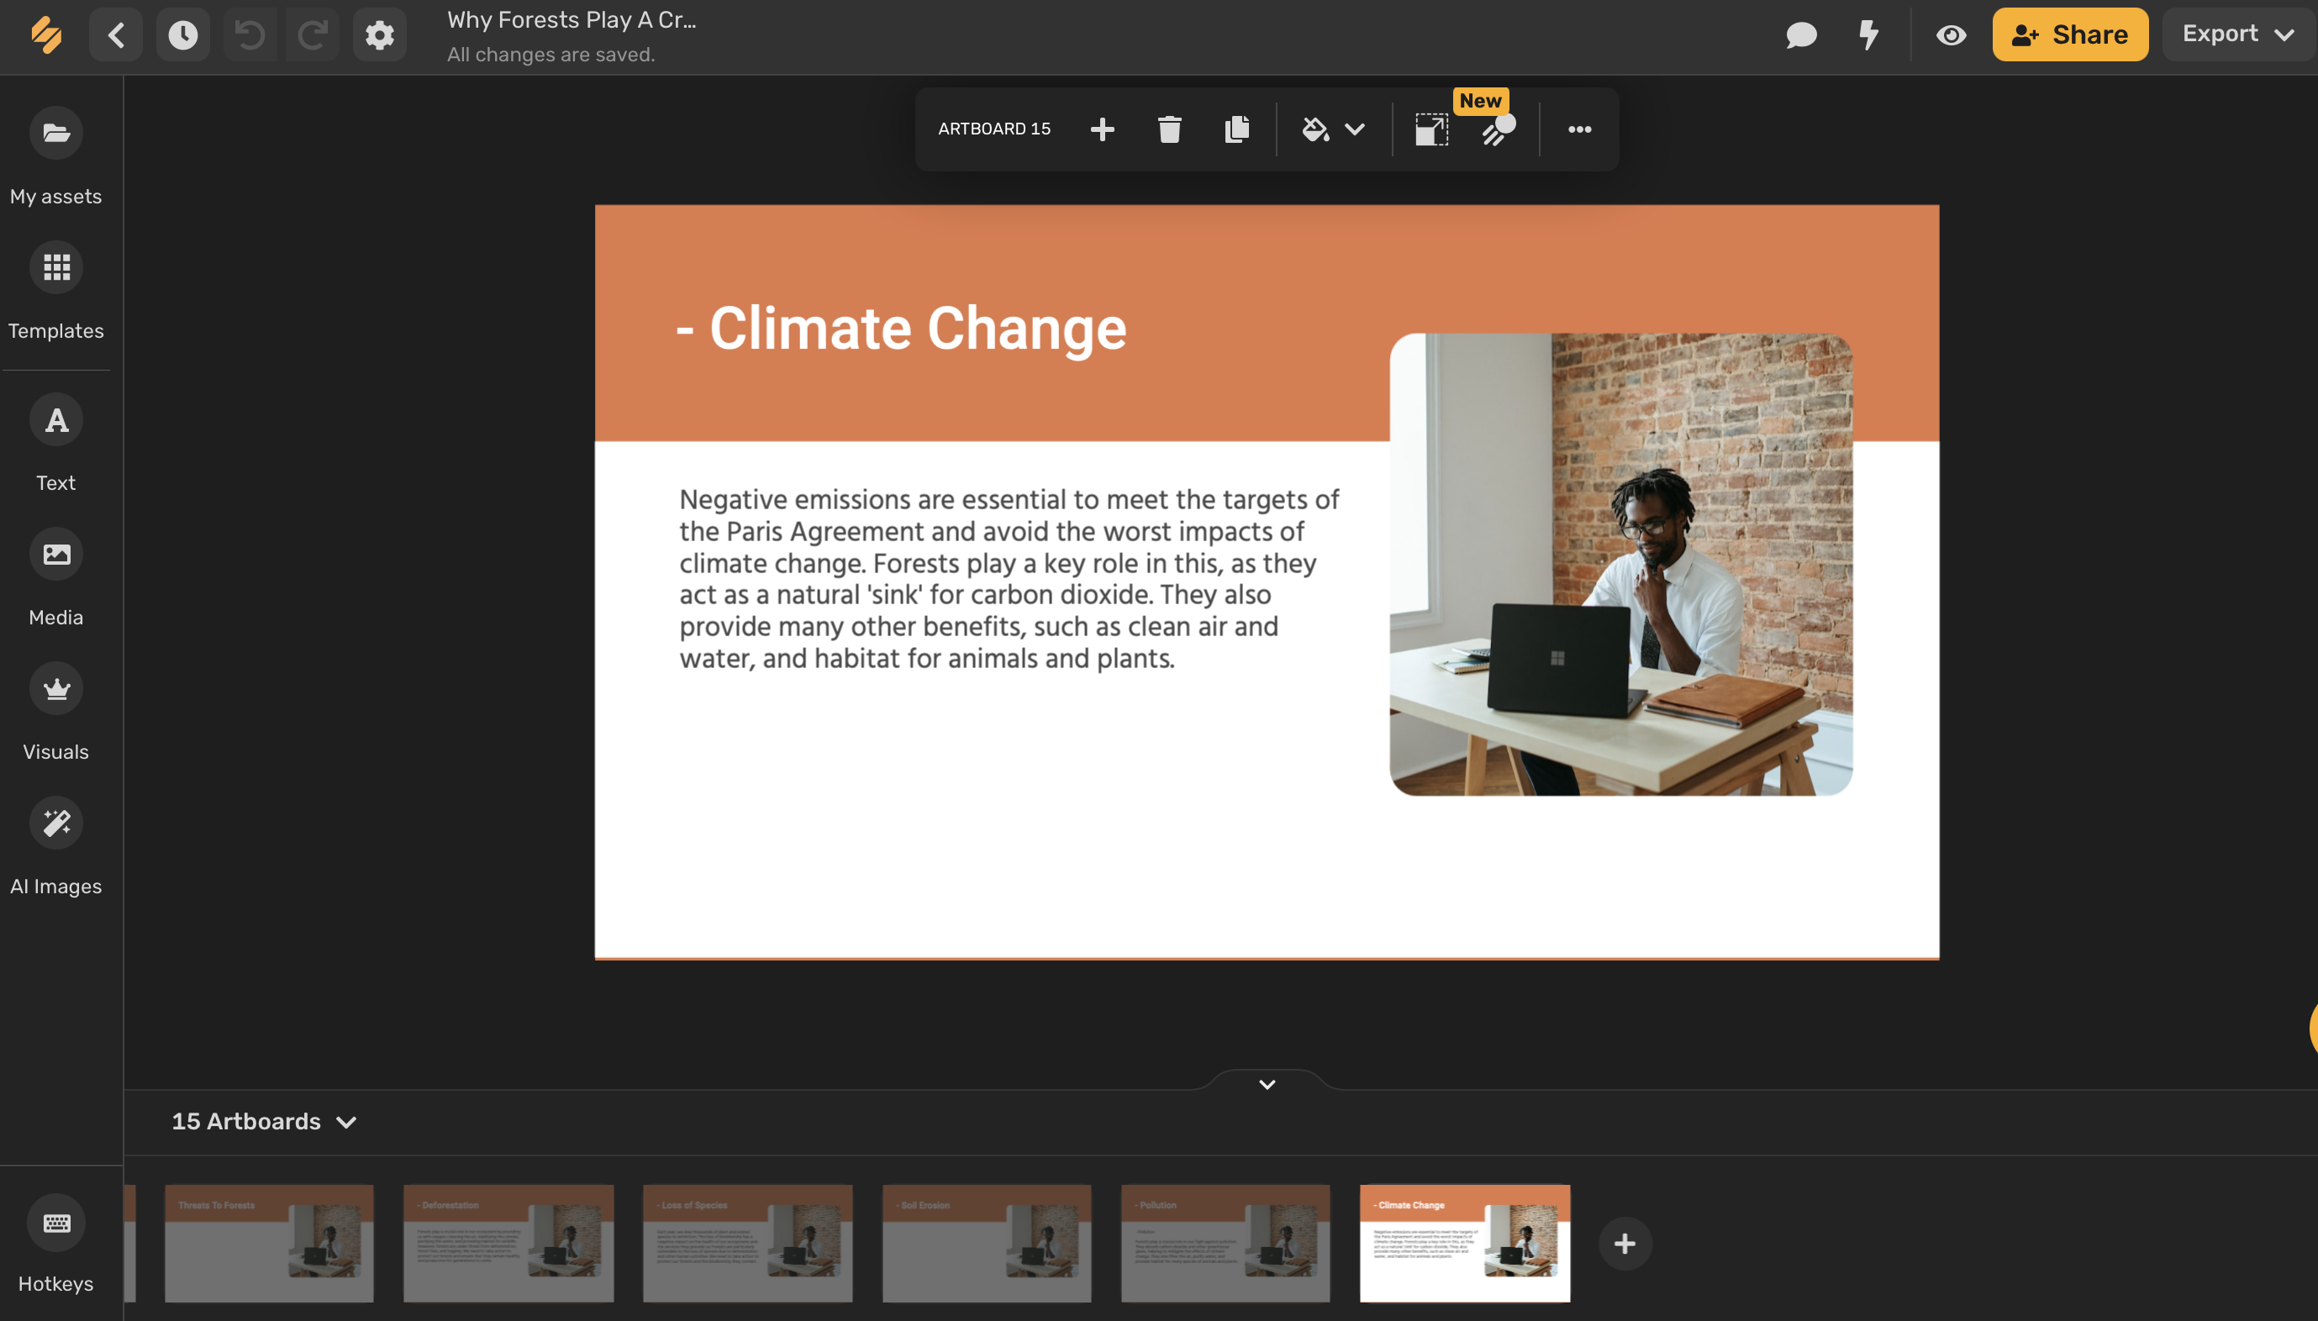Click the Share button
Screen dimensions: 2318x1321
pyautogui.click(x=2069, y=34)
